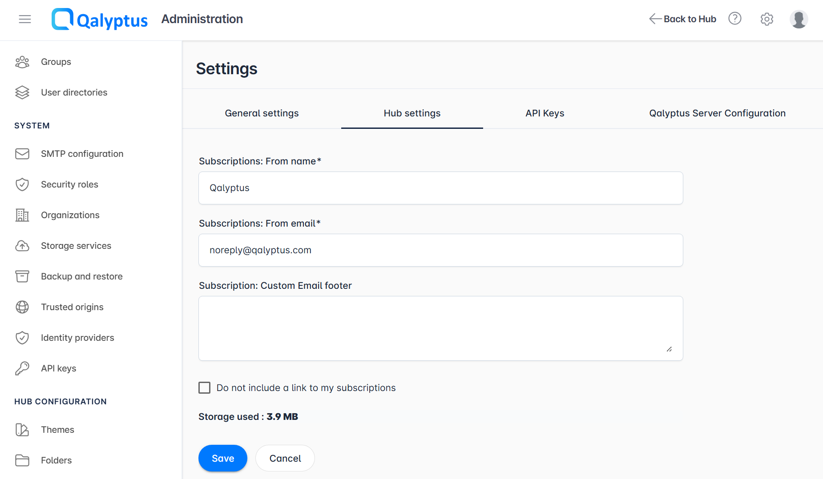Image resolution: width=823 pixels, height=479 pixels.
Task: Select the Groups icon in the sidebar
Action: click(22, 62)
